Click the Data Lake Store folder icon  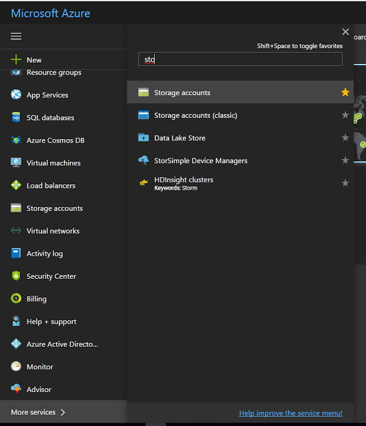[x=143, y=138]
